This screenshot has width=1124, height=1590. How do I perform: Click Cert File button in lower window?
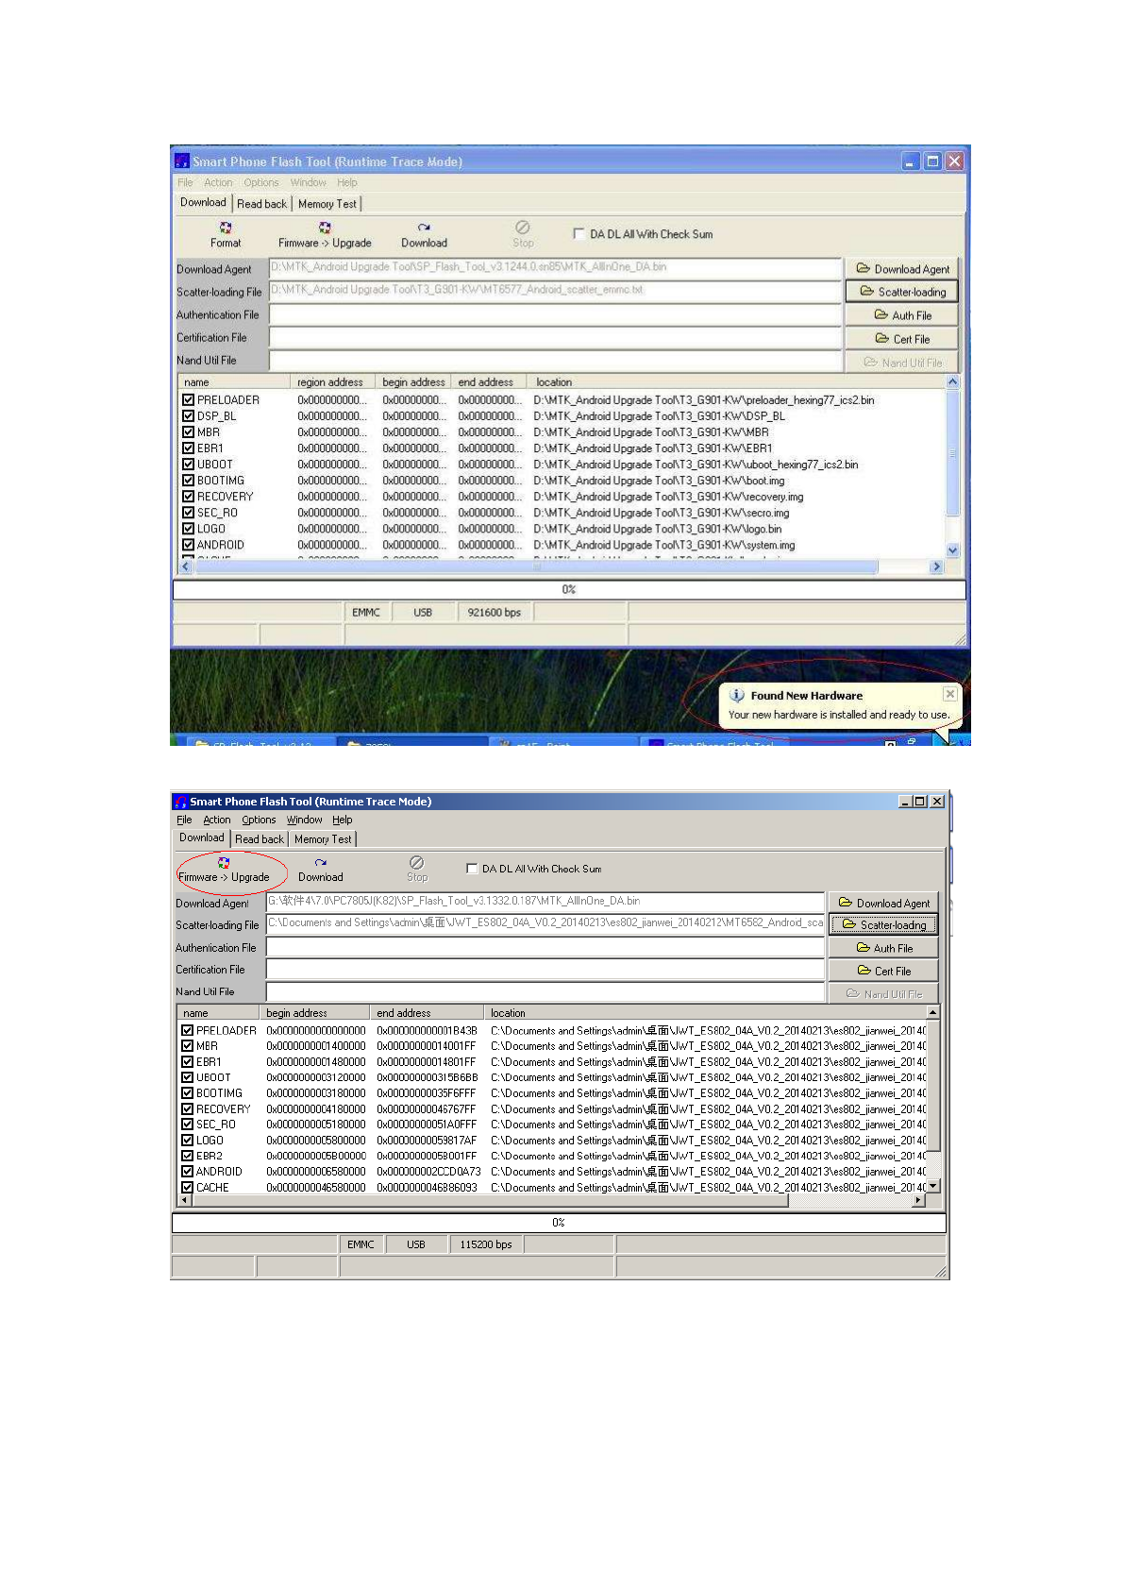(x=883, y=971)
